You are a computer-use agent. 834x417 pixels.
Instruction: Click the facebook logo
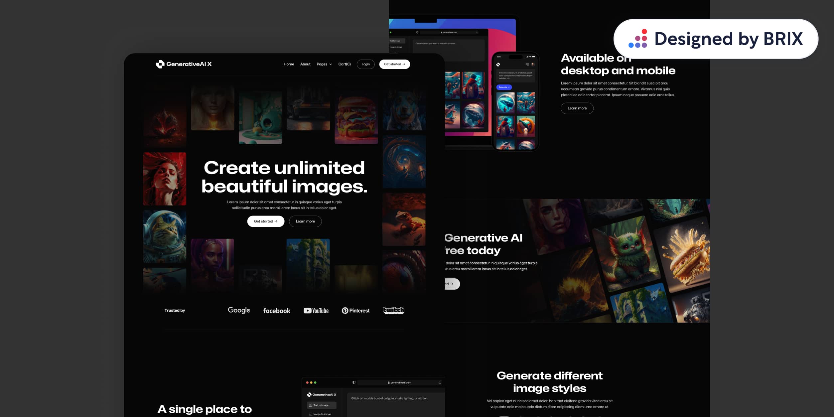point(277,311)
